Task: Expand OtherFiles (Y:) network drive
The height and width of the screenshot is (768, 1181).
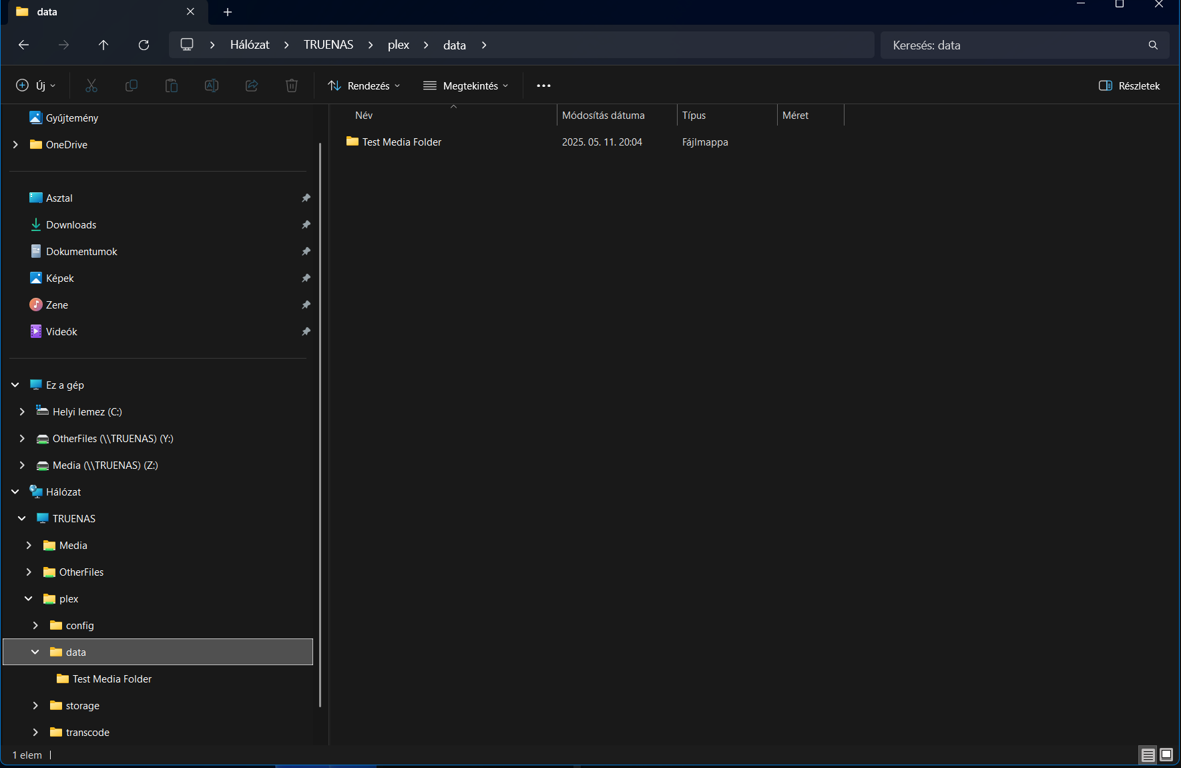Action: click(22, 438)
